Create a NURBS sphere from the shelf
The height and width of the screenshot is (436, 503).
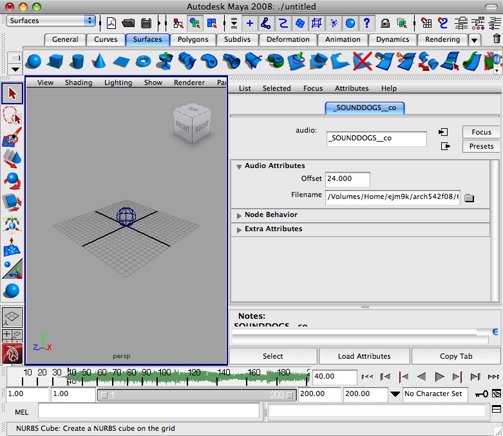[x=33, y=61]
